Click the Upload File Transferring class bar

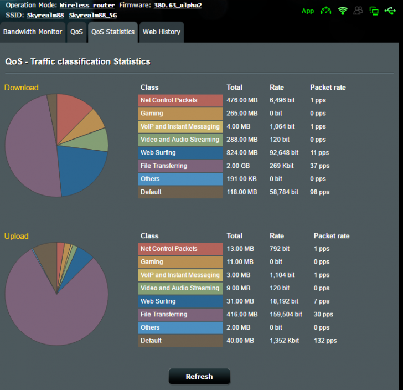tap(180, 314)
